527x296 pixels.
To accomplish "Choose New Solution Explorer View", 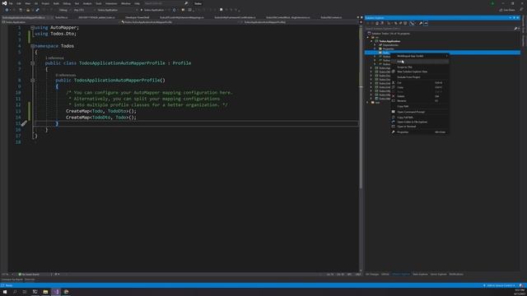I will click(x=419, y=72).
